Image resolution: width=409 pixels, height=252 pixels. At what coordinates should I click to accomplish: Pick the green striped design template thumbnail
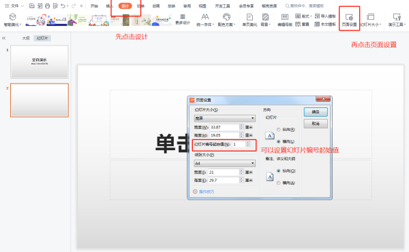pyautogui.click(x=78, y=20)
